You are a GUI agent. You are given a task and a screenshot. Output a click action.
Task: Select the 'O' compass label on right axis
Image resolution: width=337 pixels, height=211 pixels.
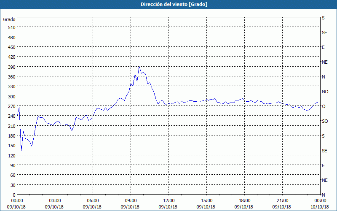coord(324,106)
